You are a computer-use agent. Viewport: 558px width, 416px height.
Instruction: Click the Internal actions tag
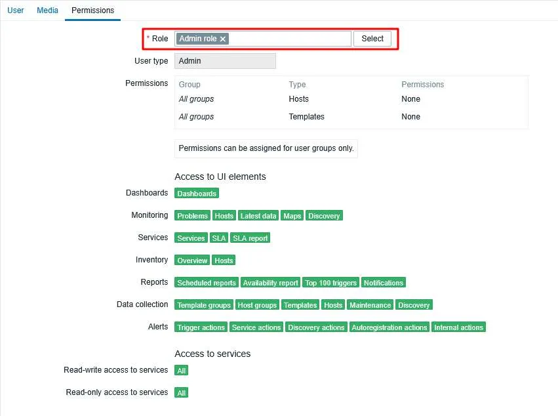[458, 327]
